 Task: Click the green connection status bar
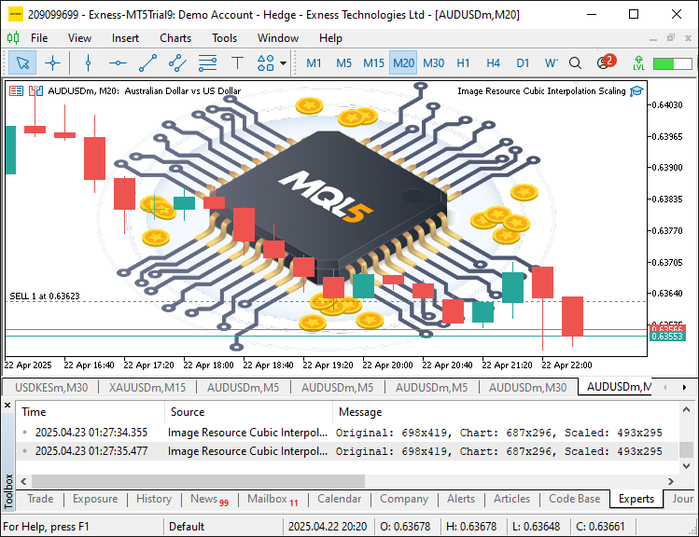tap(672, 63)
